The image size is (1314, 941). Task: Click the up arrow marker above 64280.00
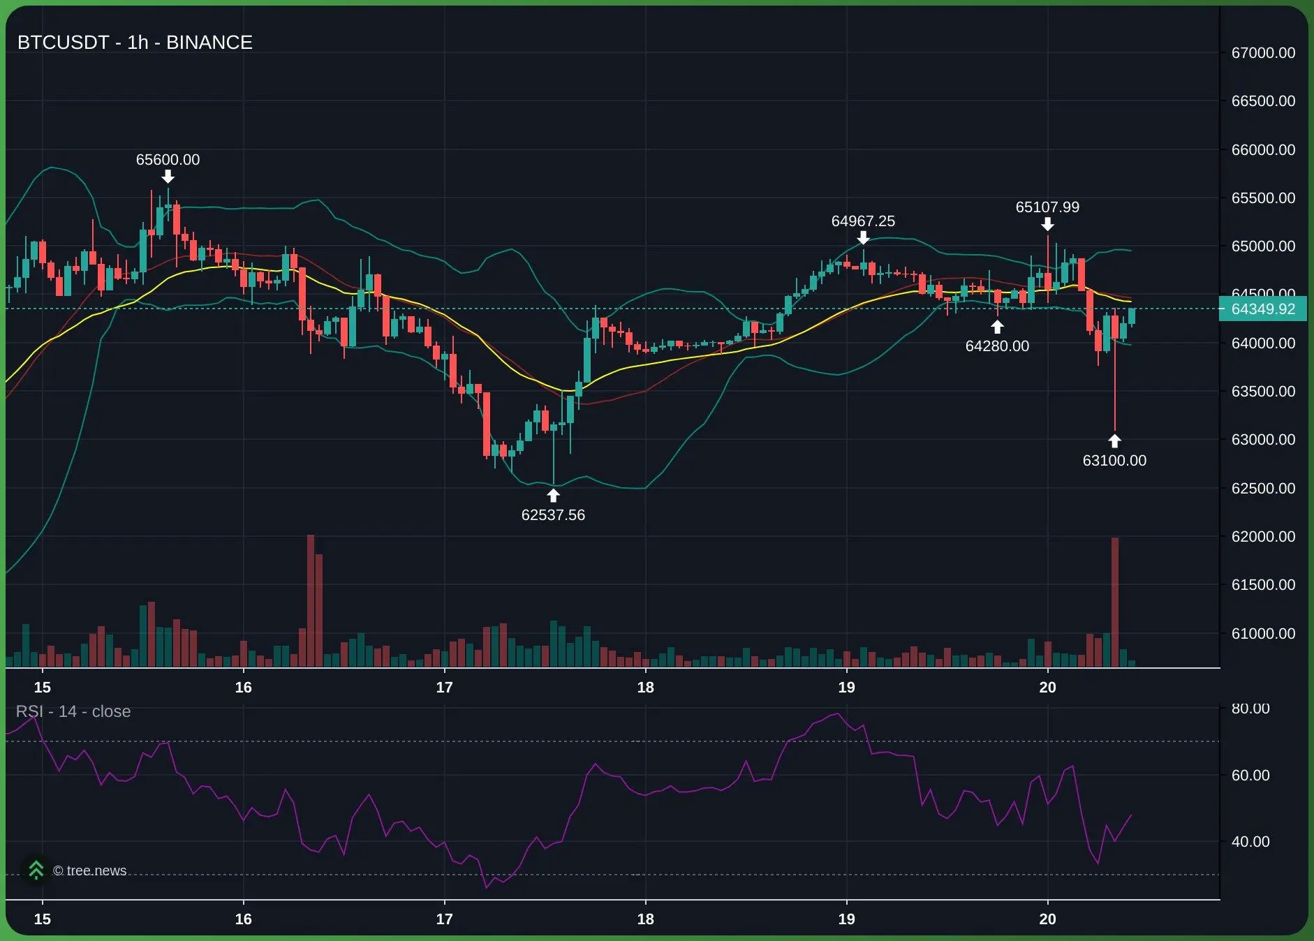tap(997, 327)
